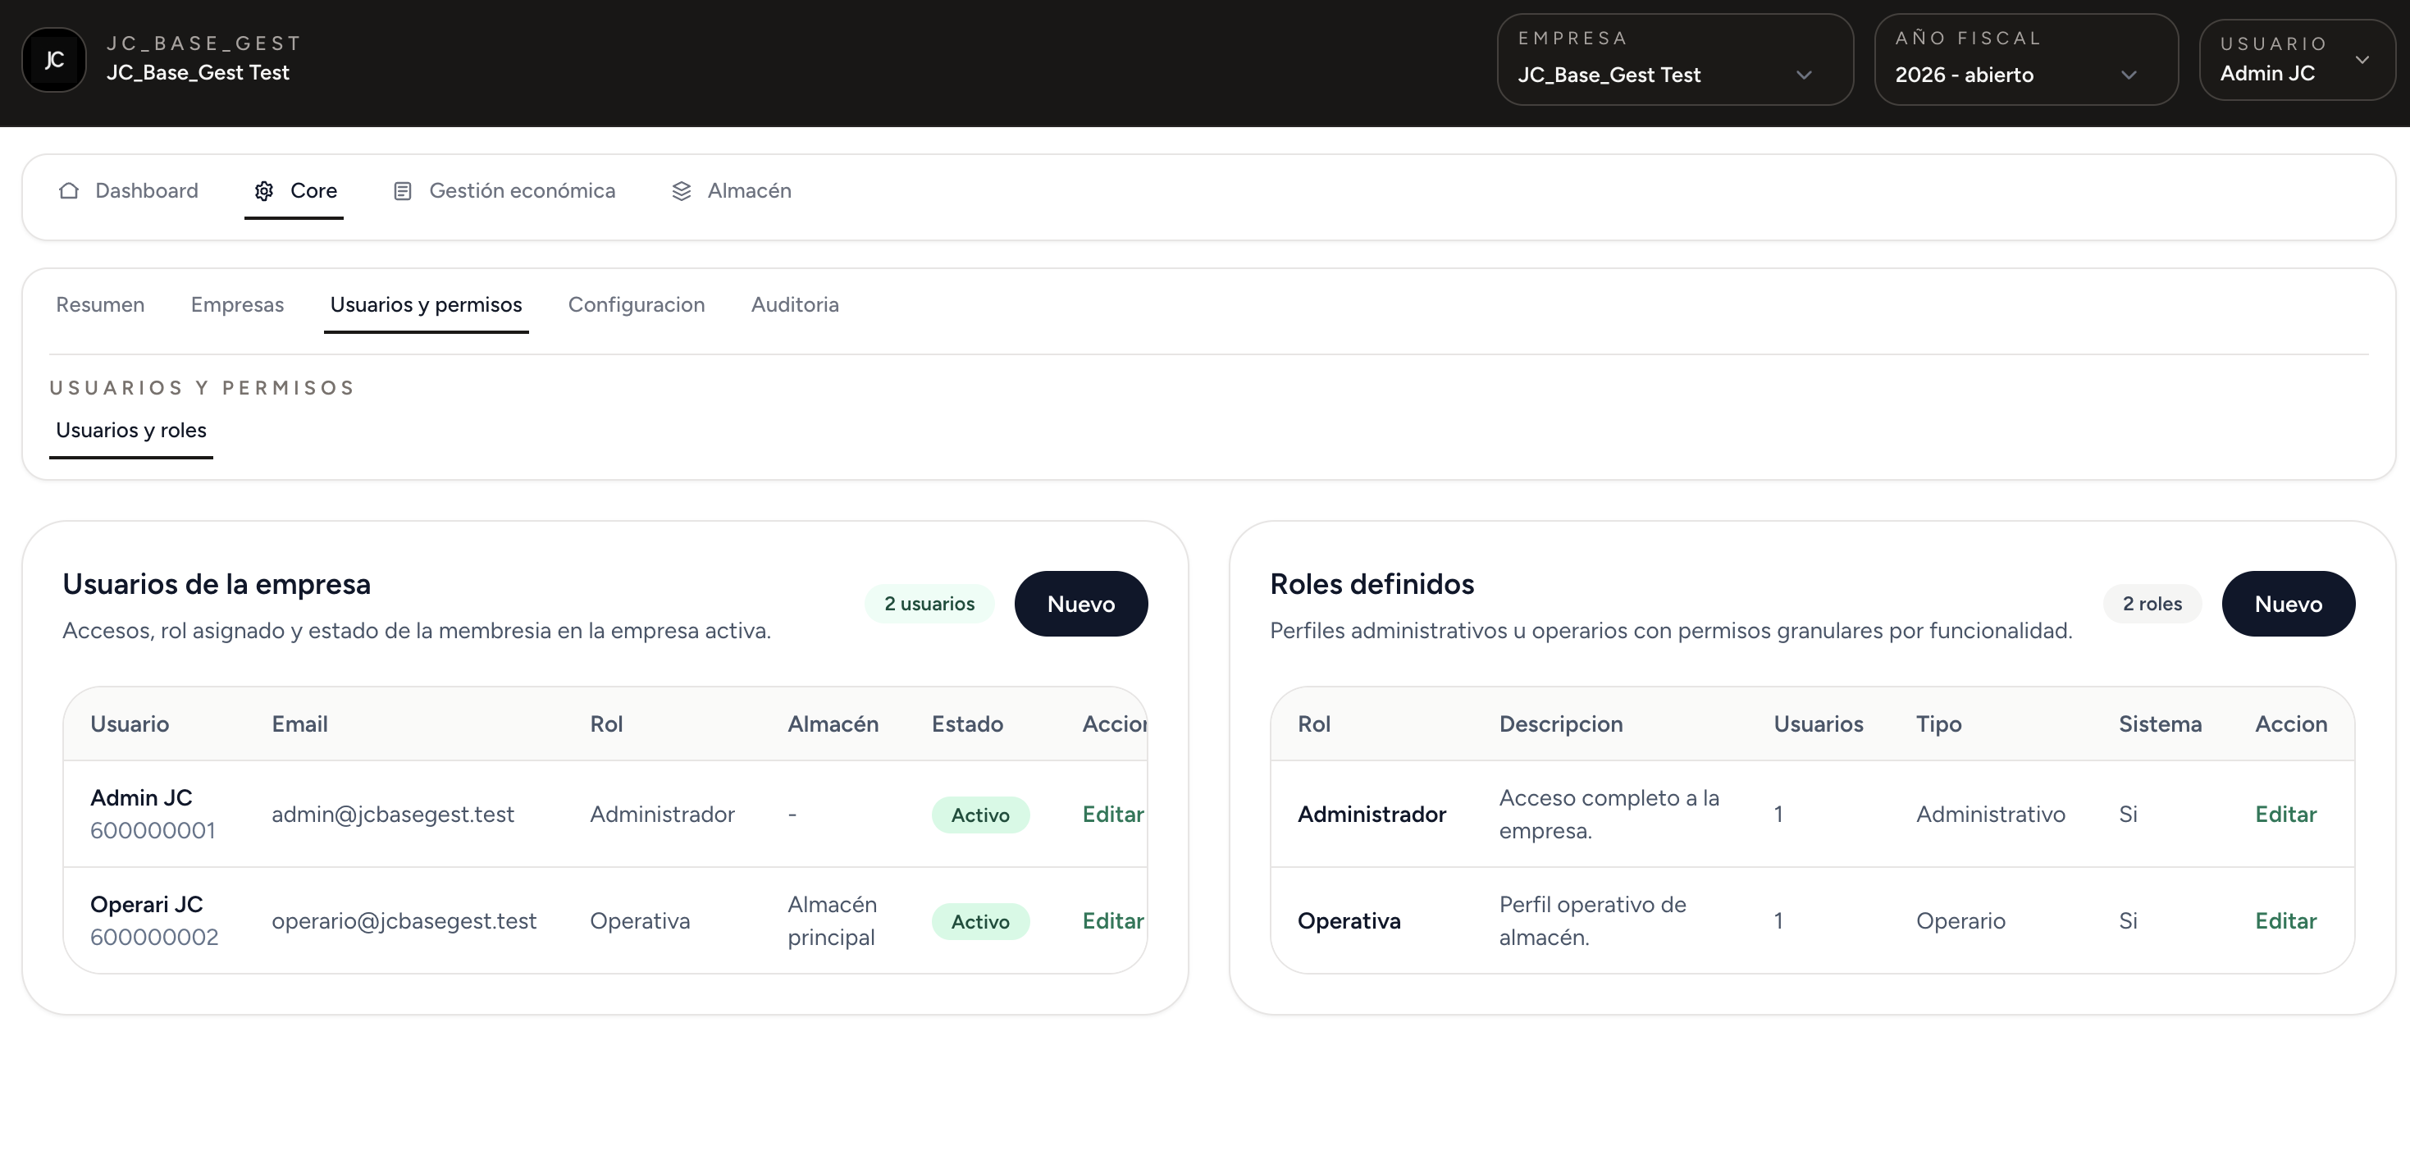Click the Gestión económica document icon
This screenshot has height=1155, width=2410.
point(402,191)
